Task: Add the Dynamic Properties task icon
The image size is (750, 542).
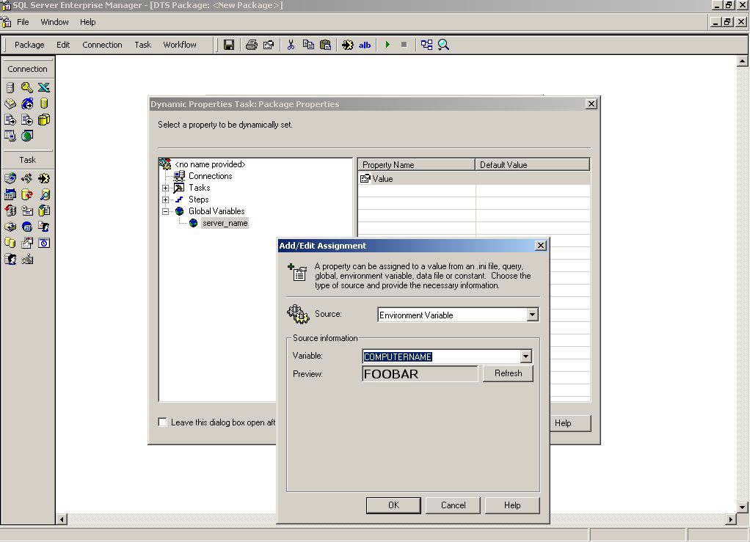Action: click(x=26, y=259)
